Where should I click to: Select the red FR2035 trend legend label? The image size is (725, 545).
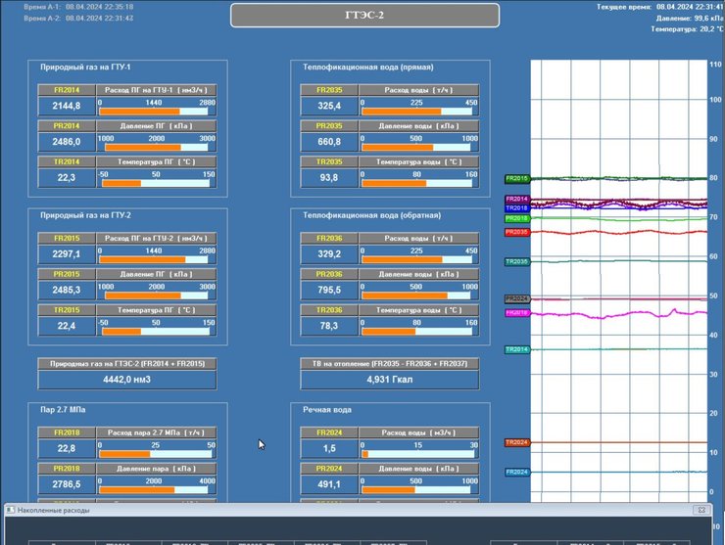tap(516, 233)
